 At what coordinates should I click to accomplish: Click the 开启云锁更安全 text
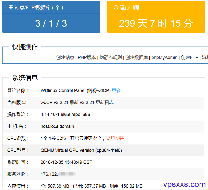tap(86, 138)
